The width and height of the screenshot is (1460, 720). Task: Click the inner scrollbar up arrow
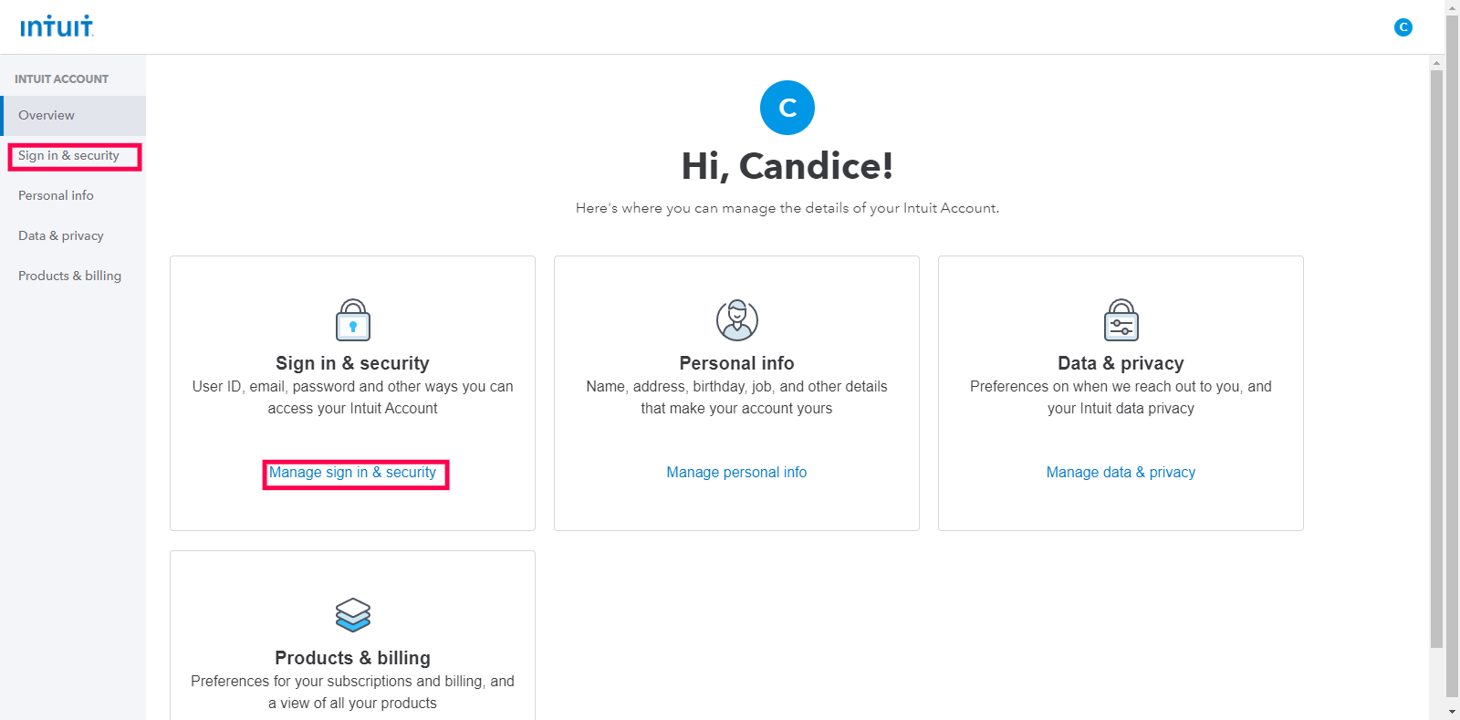[x=1436, y=63]
